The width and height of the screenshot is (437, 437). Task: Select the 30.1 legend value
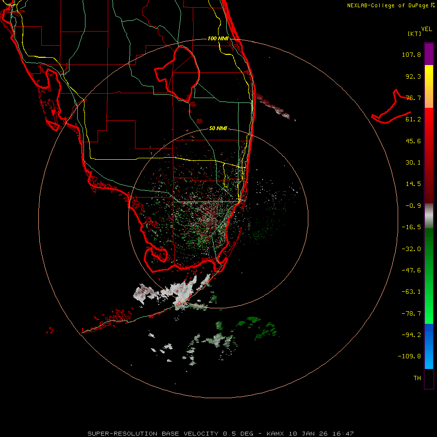413,163
